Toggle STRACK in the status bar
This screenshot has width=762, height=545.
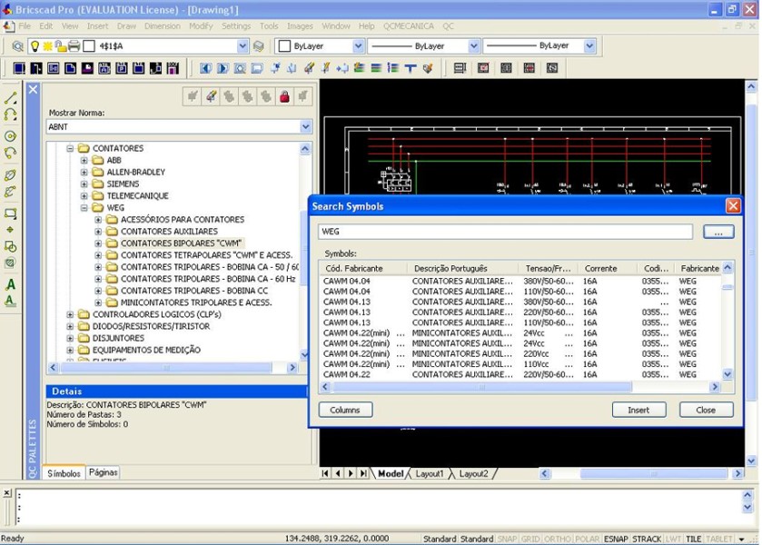click(x=647, y=539)
